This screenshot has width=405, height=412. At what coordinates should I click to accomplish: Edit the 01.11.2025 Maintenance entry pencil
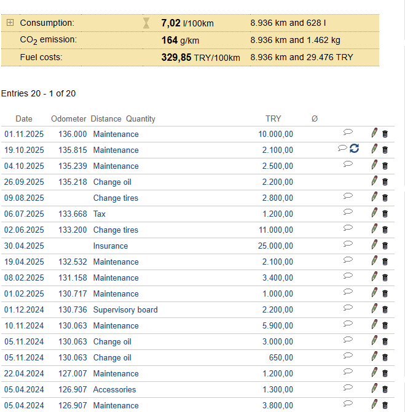[x=374, y=133]
